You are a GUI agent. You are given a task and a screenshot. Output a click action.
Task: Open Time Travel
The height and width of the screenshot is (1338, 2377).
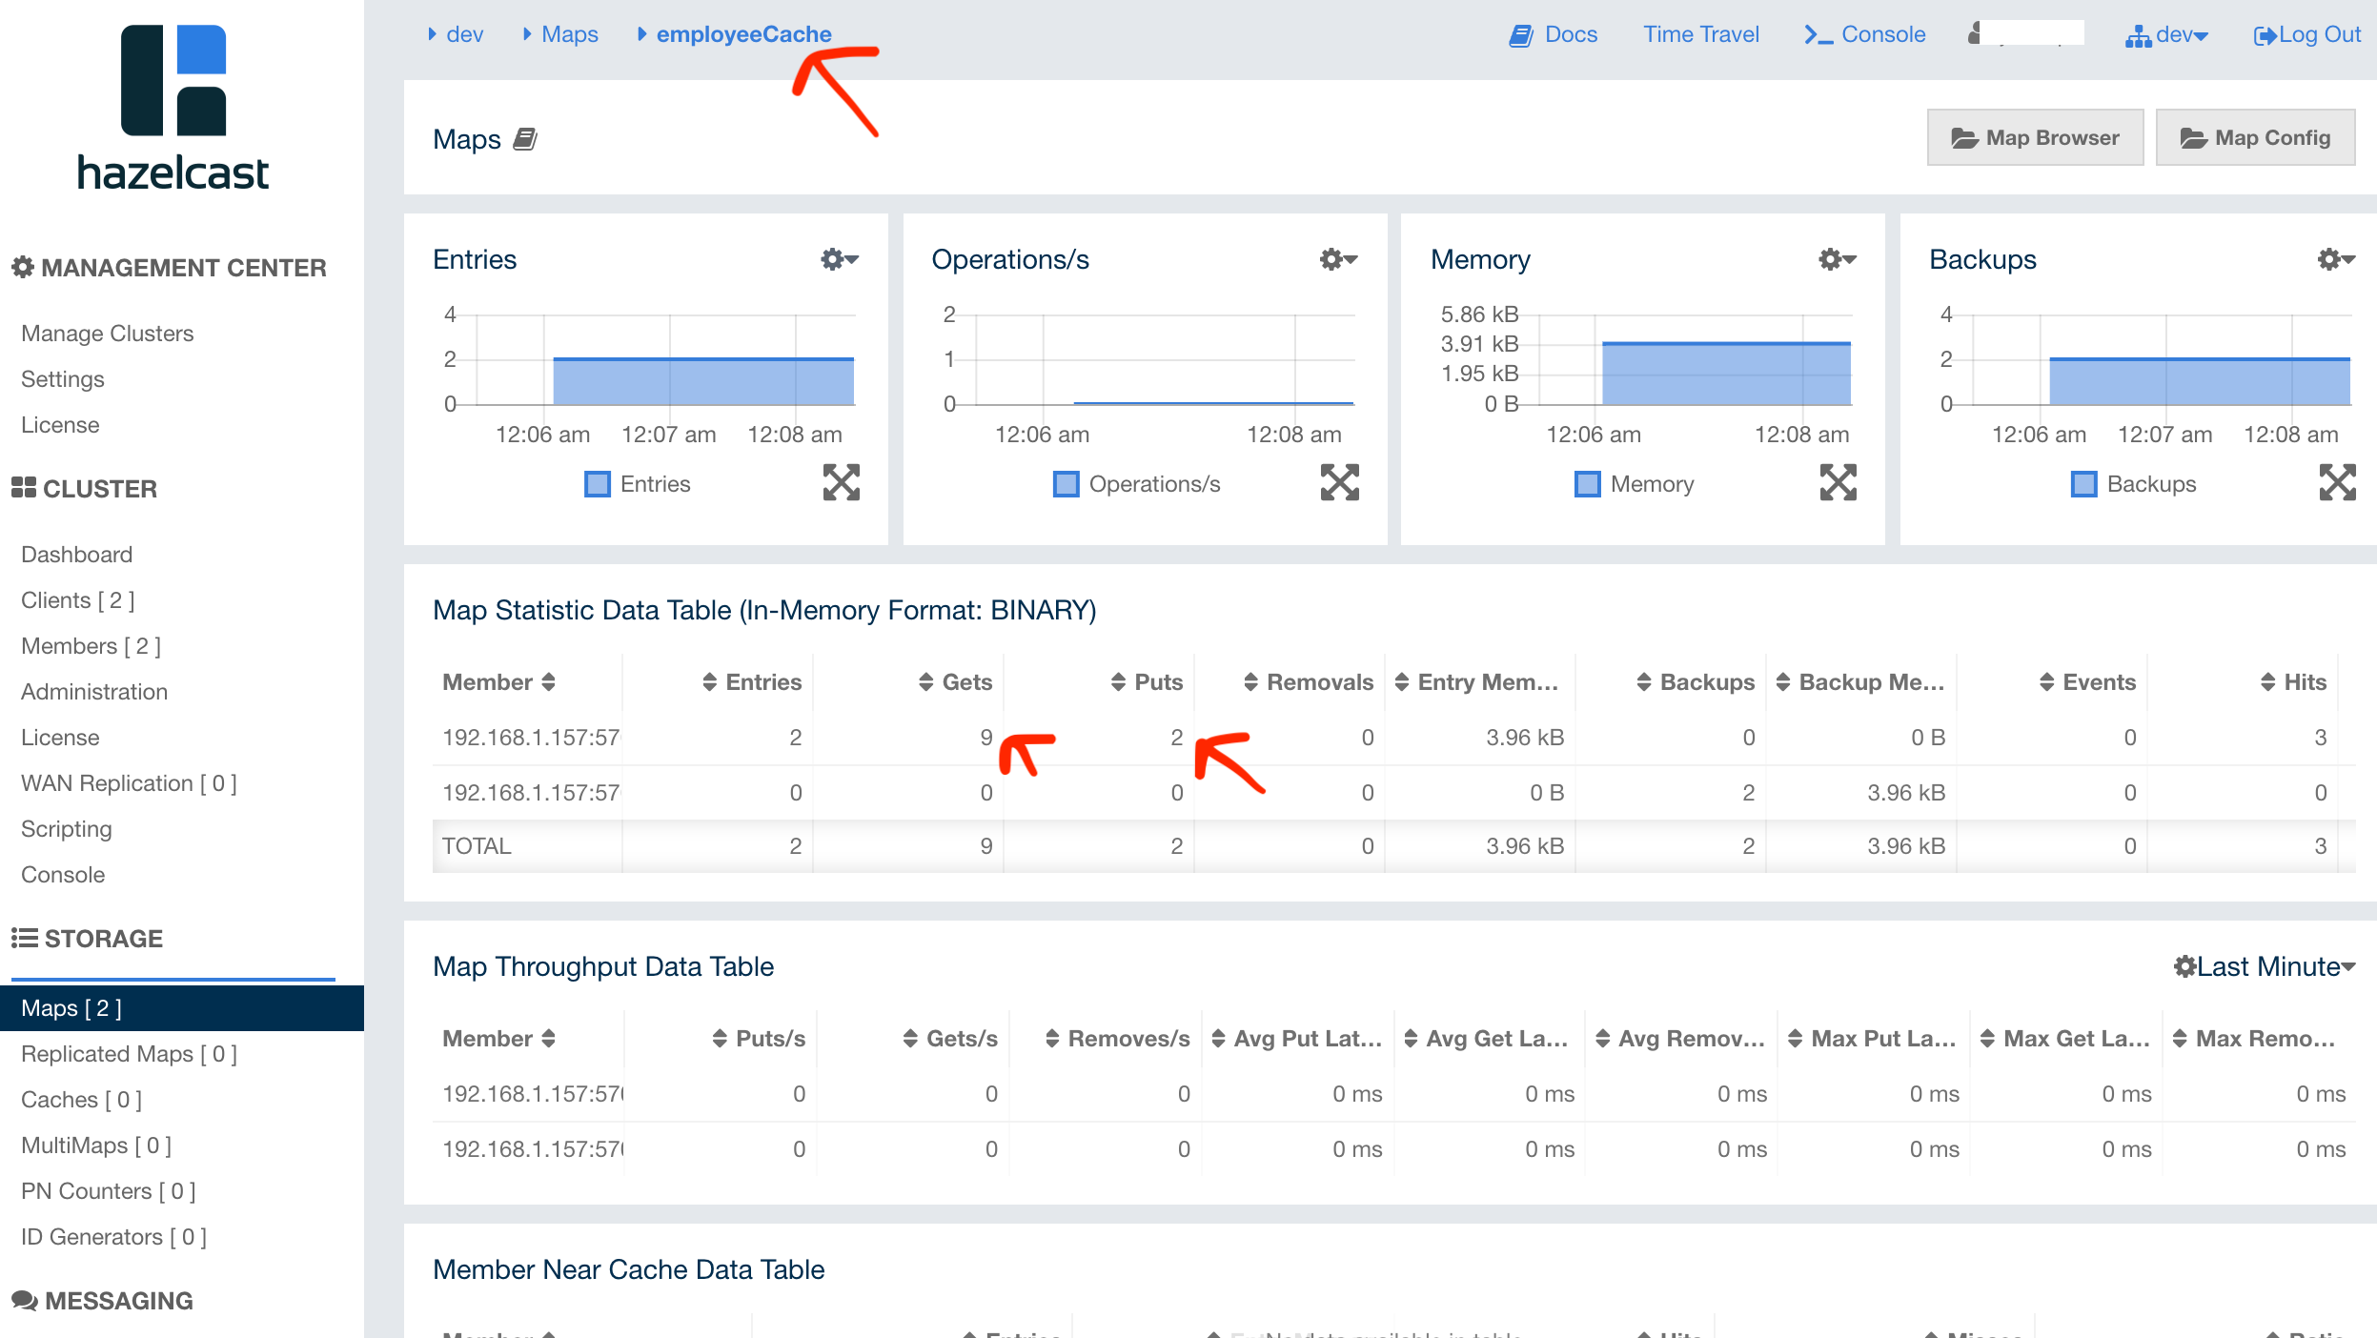coord(1700,34)
